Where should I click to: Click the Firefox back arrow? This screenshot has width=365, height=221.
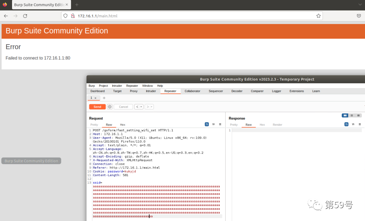[x=6, y=16]
